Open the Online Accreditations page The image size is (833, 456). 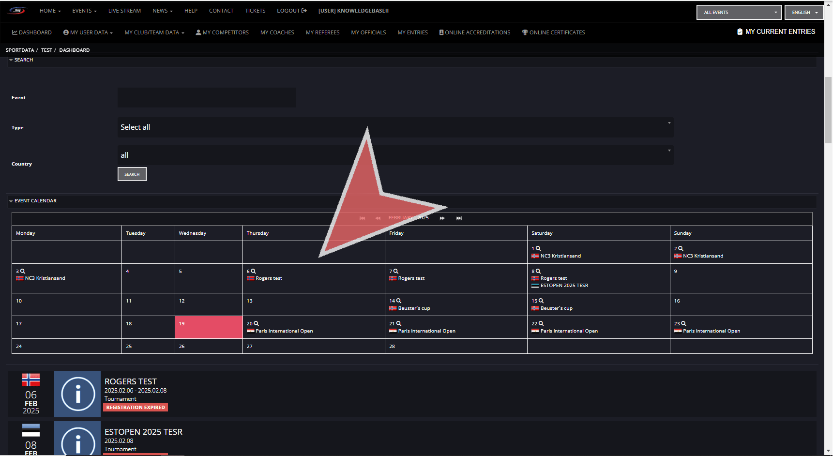[x=474, y=32]
